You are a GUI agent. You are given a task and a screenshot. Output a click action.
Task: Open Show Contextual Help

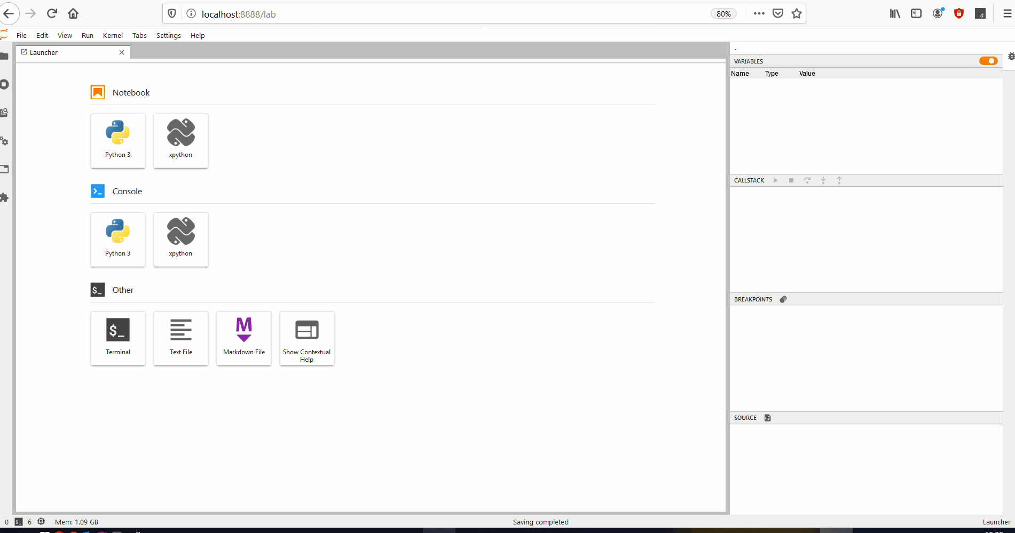(306, 338)
